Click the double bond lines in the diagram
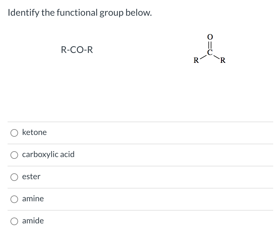279x242 pixels. coord(209,44)
